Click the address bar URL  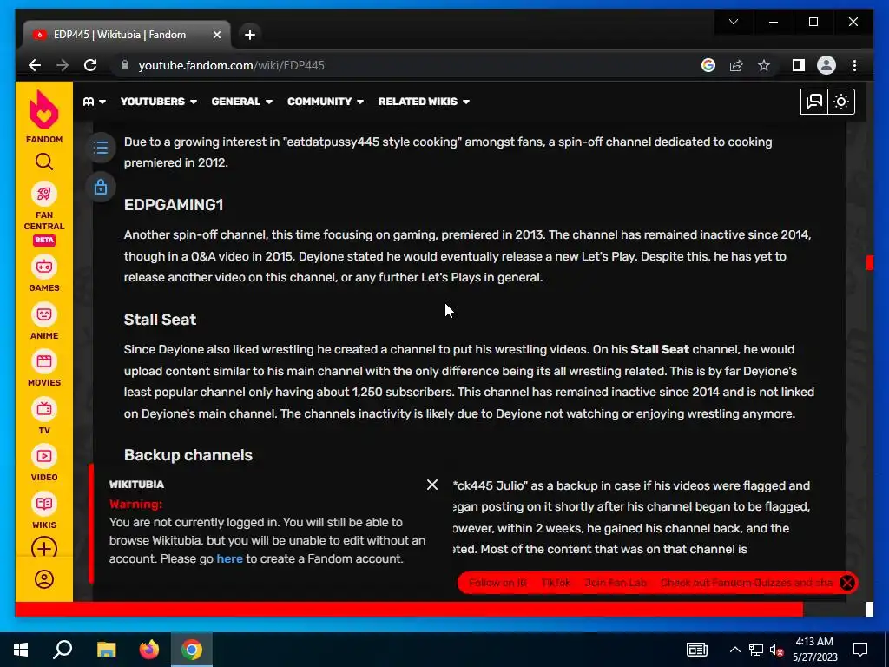tap(231, 65)
